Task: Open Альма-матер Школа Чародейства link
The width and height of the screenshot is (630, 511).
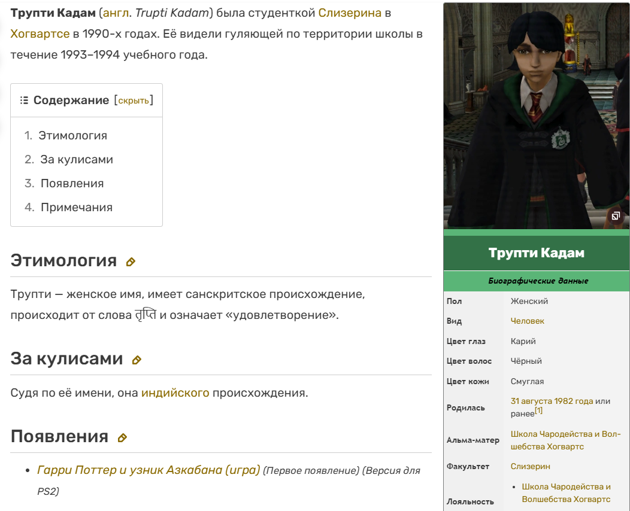Action: [x=565, y=440]
